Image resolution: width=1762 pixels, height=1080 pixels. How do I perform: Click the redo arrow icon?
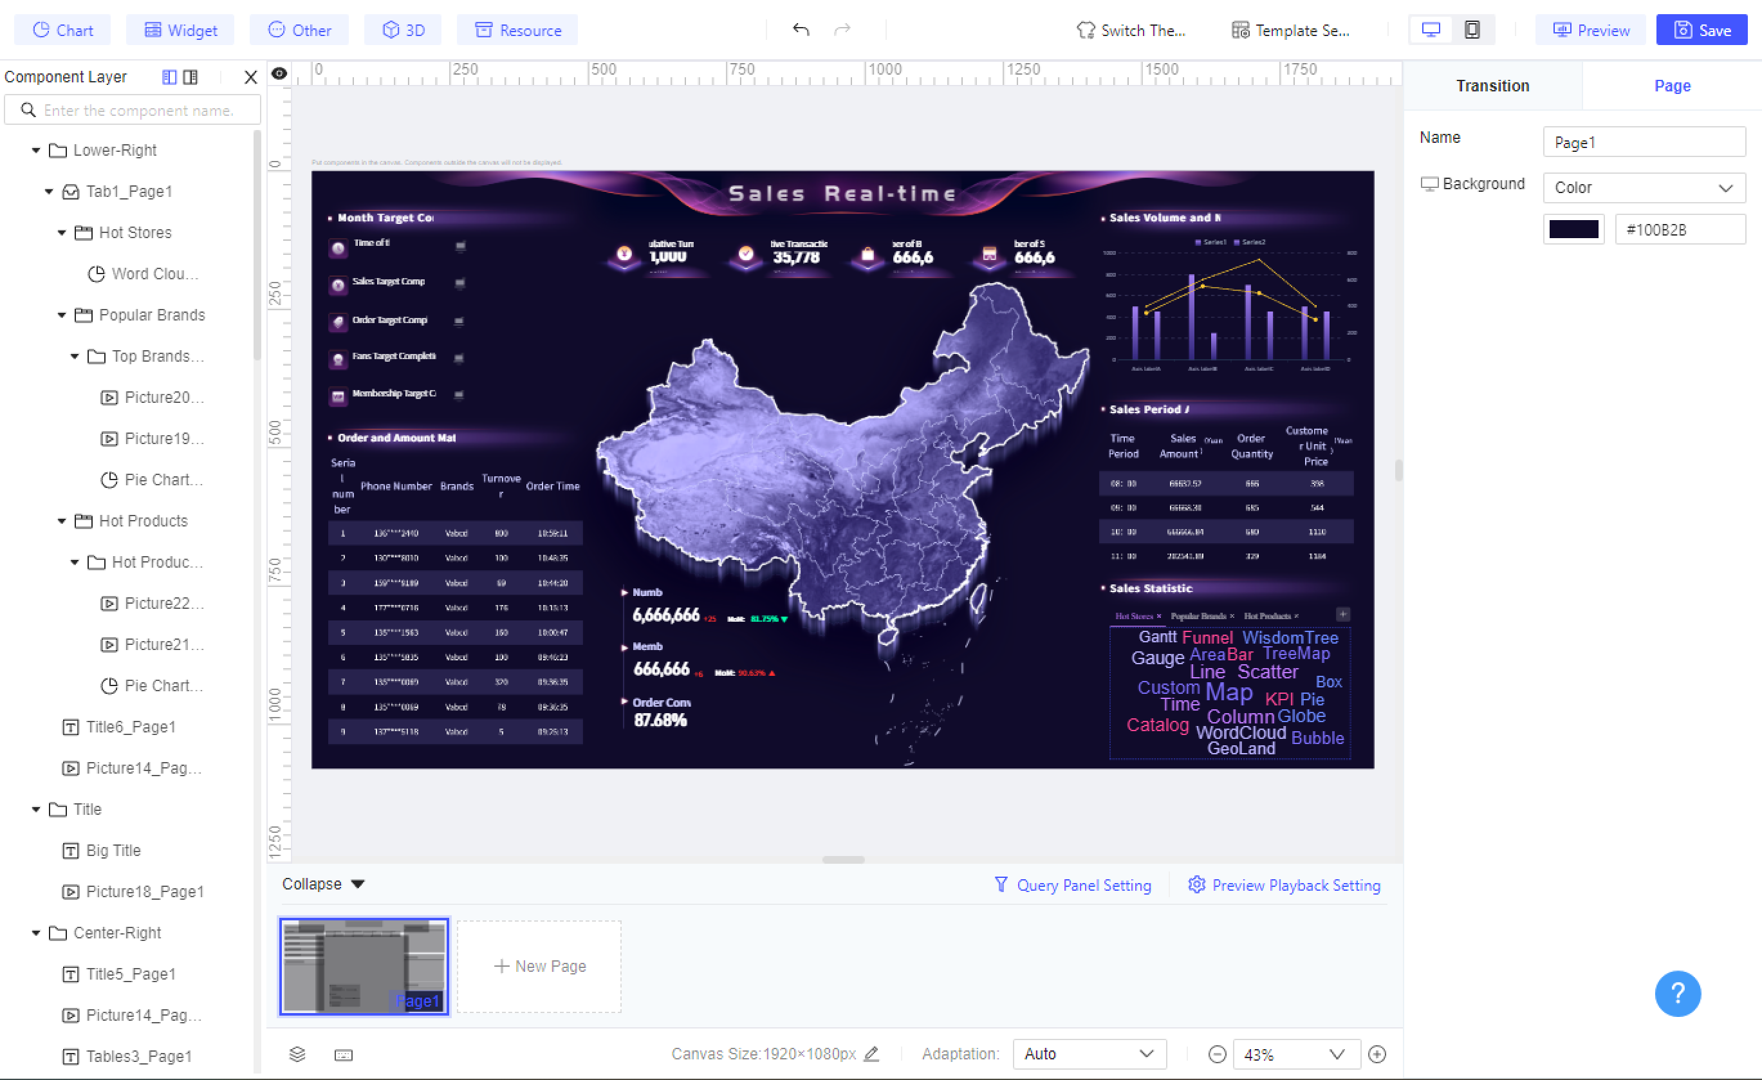point(842,30)
